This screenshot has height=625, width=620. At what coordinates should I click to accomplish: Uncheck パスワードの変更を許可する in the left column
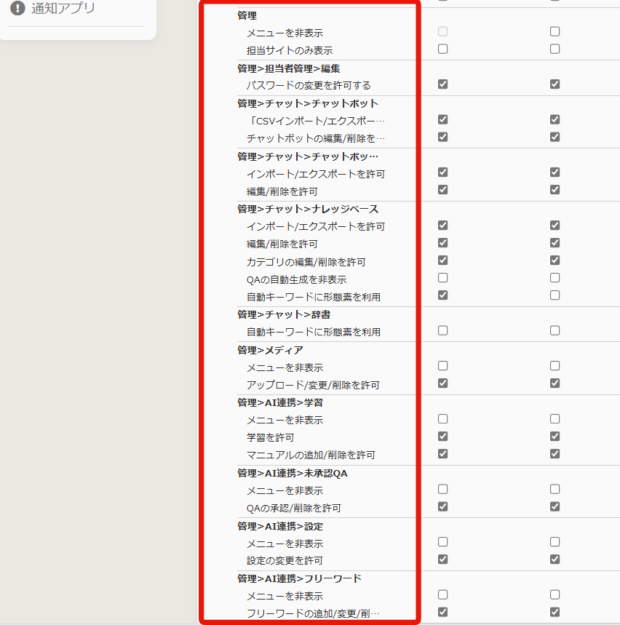pyautogui.click(x=442, y=84)
